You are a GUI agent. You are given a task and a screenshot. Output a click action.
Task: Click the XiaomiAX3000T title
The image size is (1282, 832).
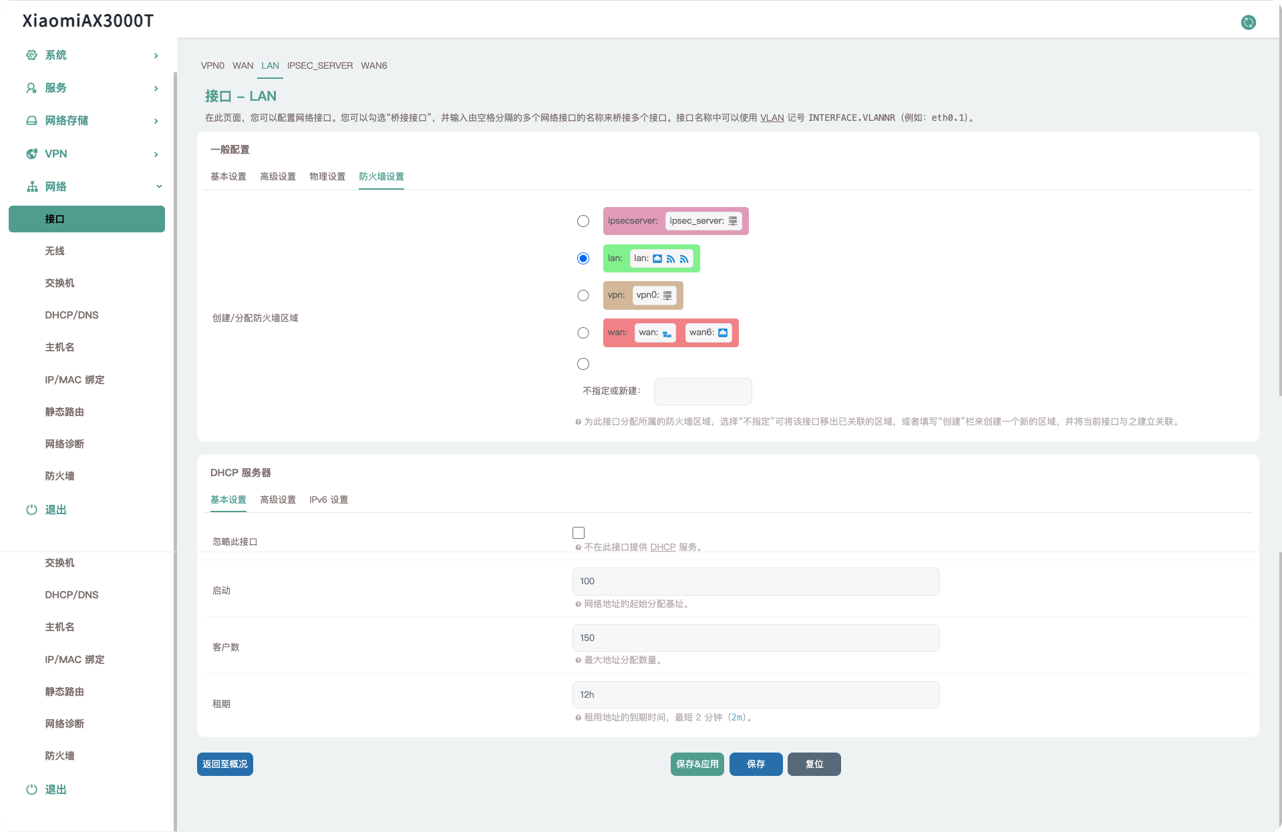(x=88, y=21)
